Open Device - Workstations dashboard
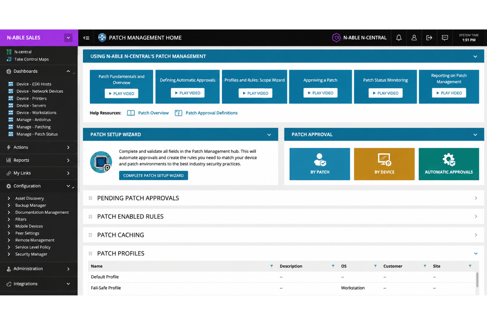Screen dimensions: 487x325 [x=36, y=113]
